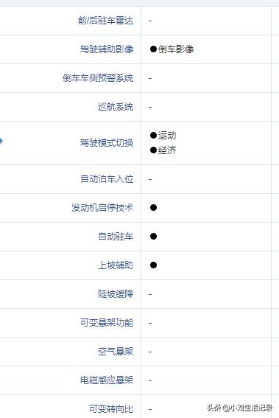Click the dot beside 发动机启停技术
Image resolution: width=279 pixels, height=418 pixels.
pos(153,208)
